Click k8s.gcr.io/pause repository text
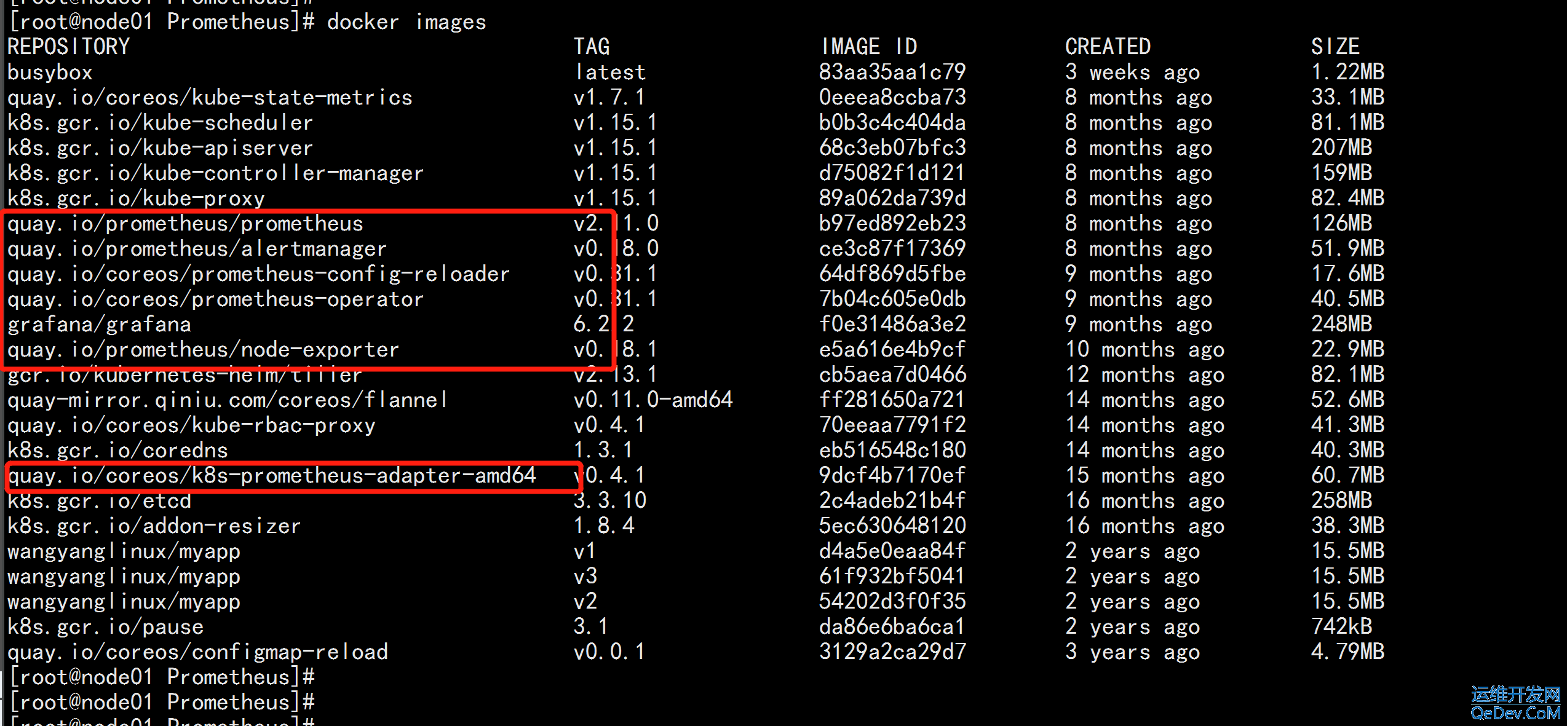Viewport: 1567px width, 726px height. [x=105, y=627]
